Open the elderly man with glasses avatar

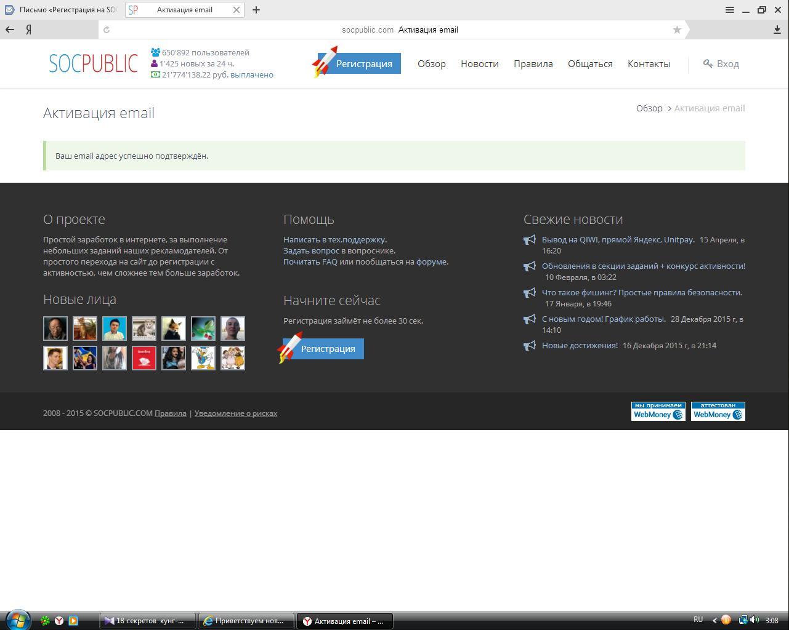[x=55, y=329]
